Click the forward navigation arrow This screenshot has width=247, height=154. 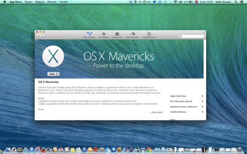tap(43, 36)
